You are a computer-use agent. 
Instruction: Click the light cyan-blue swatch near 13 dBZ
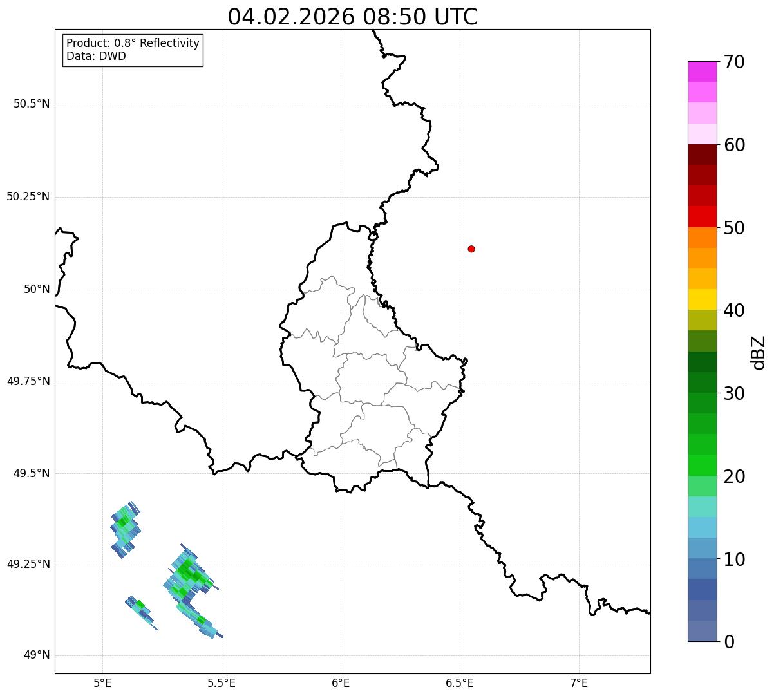pos(702,527)
